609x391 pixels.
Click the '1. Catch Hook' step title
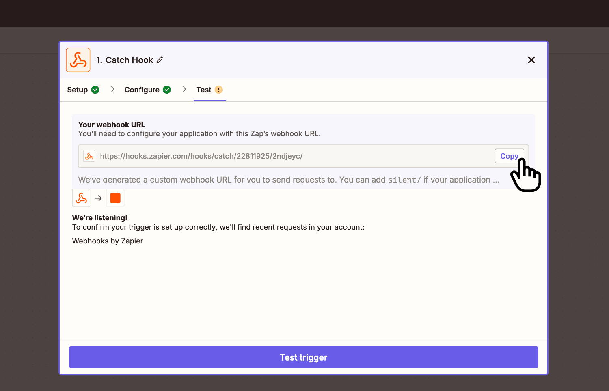click(x=125, y=60)
